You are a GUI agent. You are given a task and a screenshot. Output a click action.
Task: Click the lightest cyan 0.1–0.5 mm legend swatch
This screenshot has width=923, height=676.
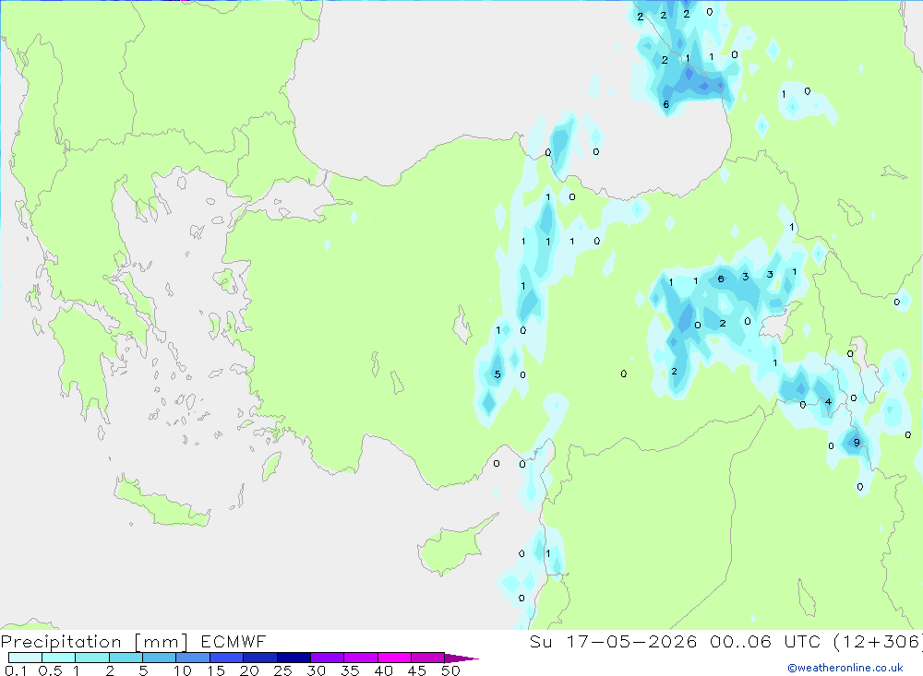(x=25, y=658)
